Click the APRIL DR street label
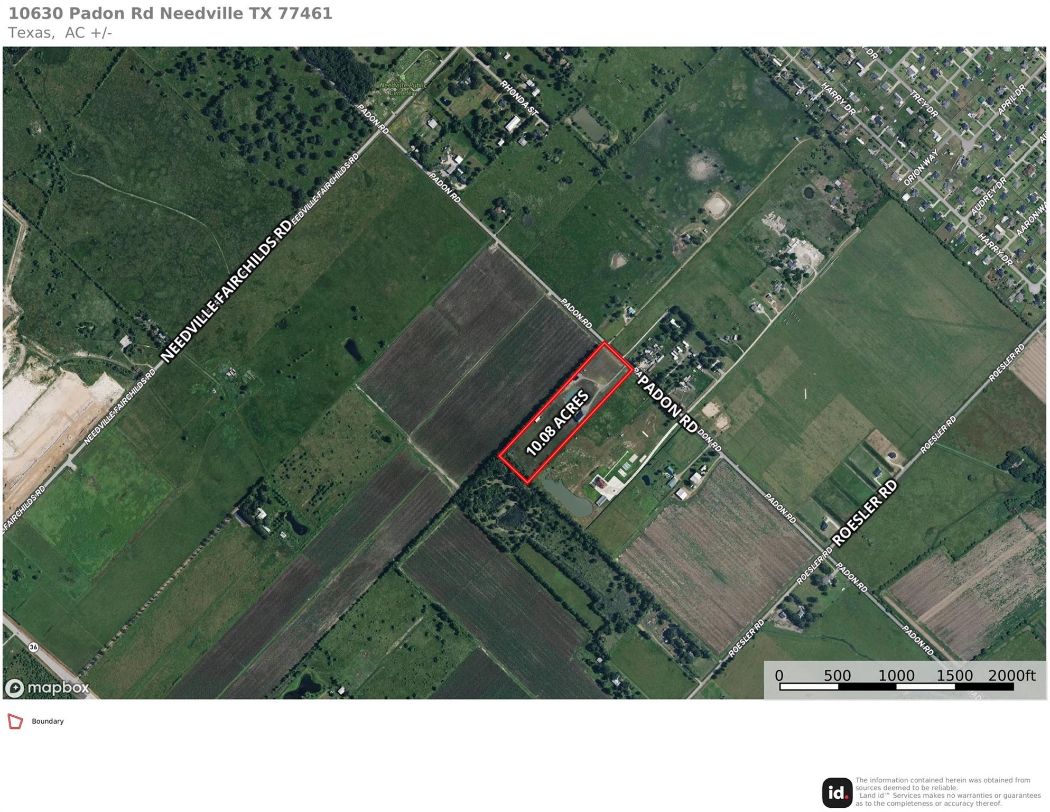Viewport: 1050px width, 812px height. coord(1012,99)
